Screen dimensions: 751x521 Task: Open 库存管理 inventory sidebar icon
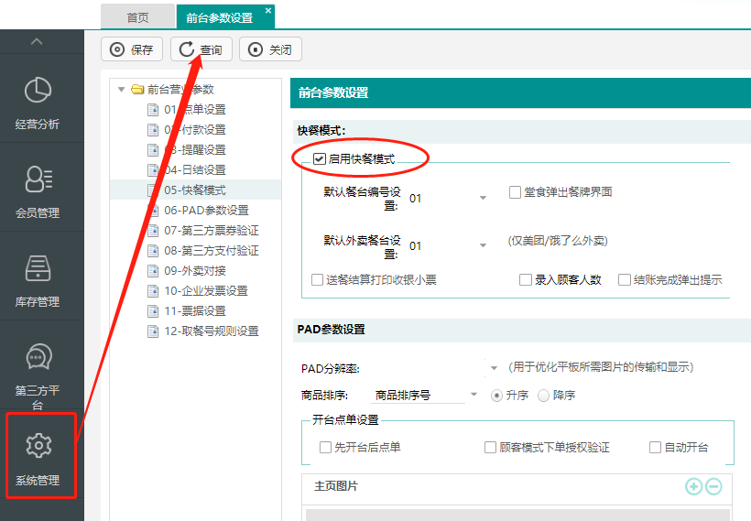coord(38,268)
